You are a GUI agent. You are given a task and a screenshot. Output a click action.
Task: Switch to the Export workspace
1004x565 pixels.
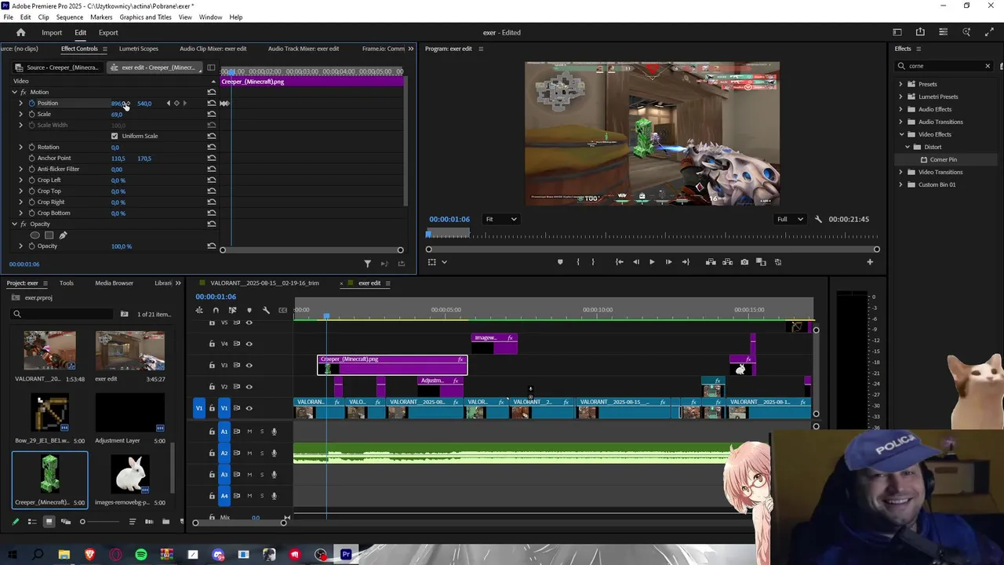[108, 33]
